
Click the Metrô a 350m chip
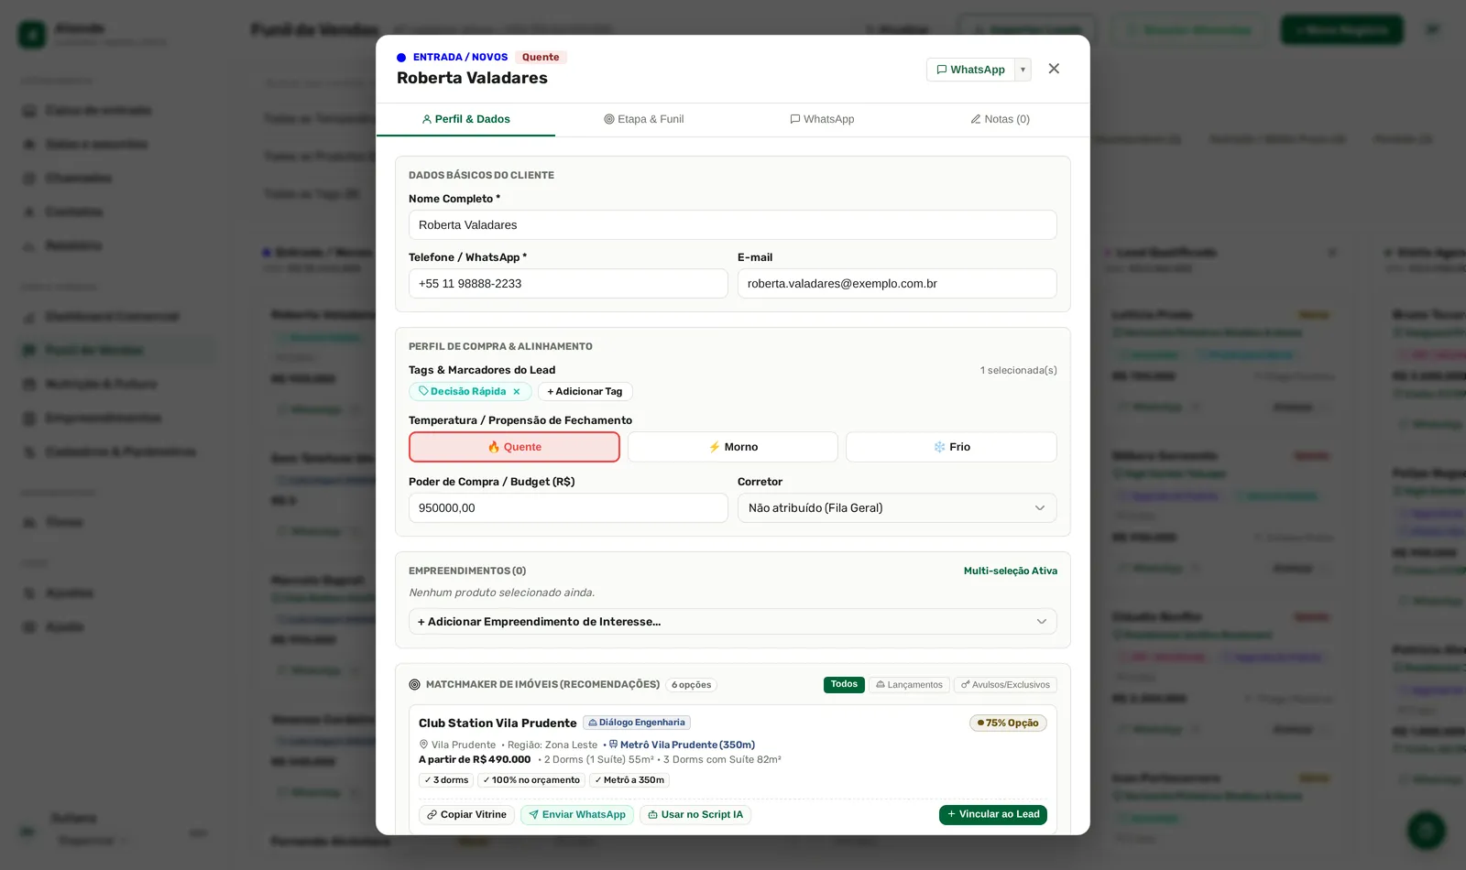[x=629, y=781]
